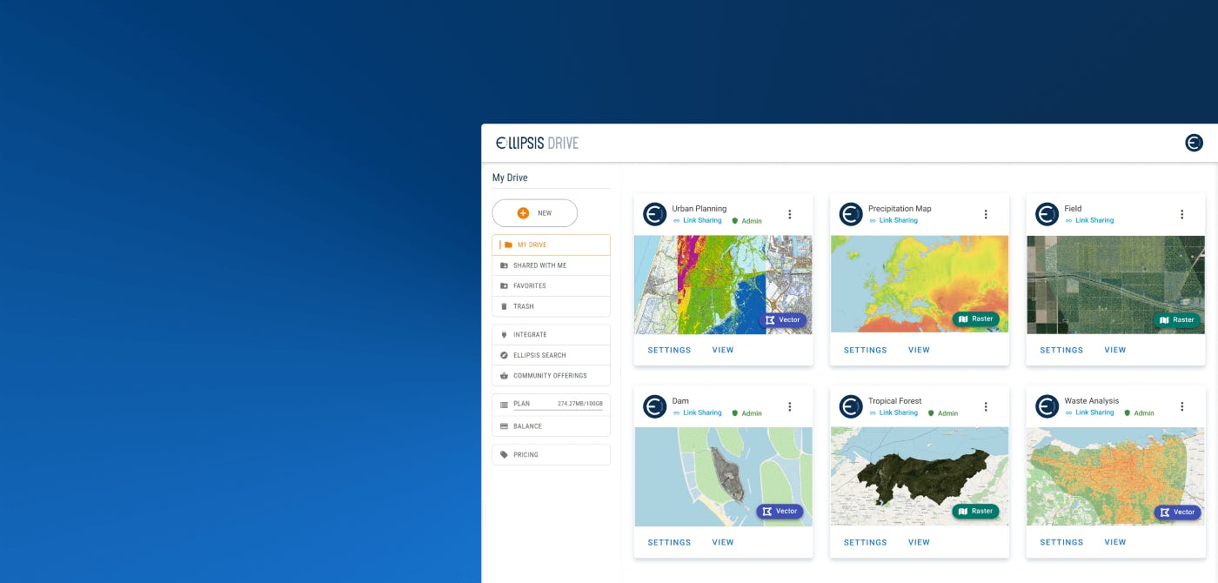Open the three-dot menu on Tropical Forest

coord(986,405)
